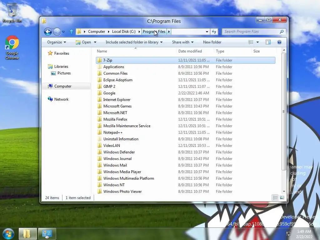Select the VideoLAN folder icon
This screenshot has width=320, height=240.
(x=99, y=146)
